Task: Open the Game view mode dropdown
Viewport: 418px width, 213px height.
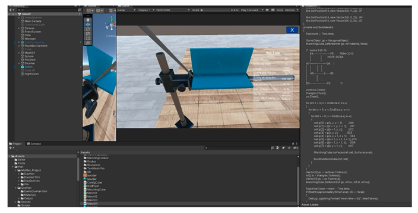Action: [127, 10]
